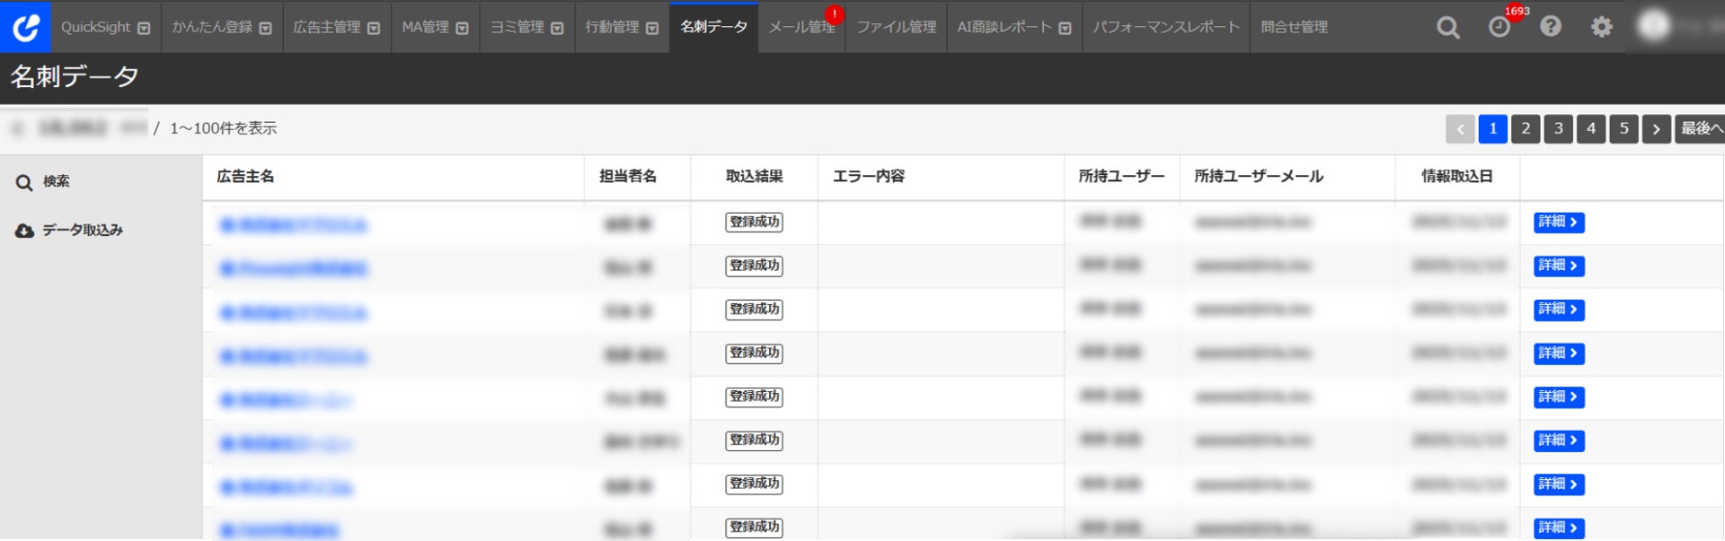Image resolution: width=1725 pixels, height=541 pixels.
Task: Expand the 広告主管理 dropdown menu
Action: click(x=374, y=29)
